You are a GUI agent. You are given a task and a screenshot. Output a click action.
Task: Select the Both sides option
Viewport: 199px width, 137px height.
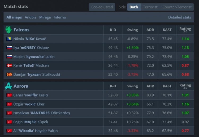134,7
